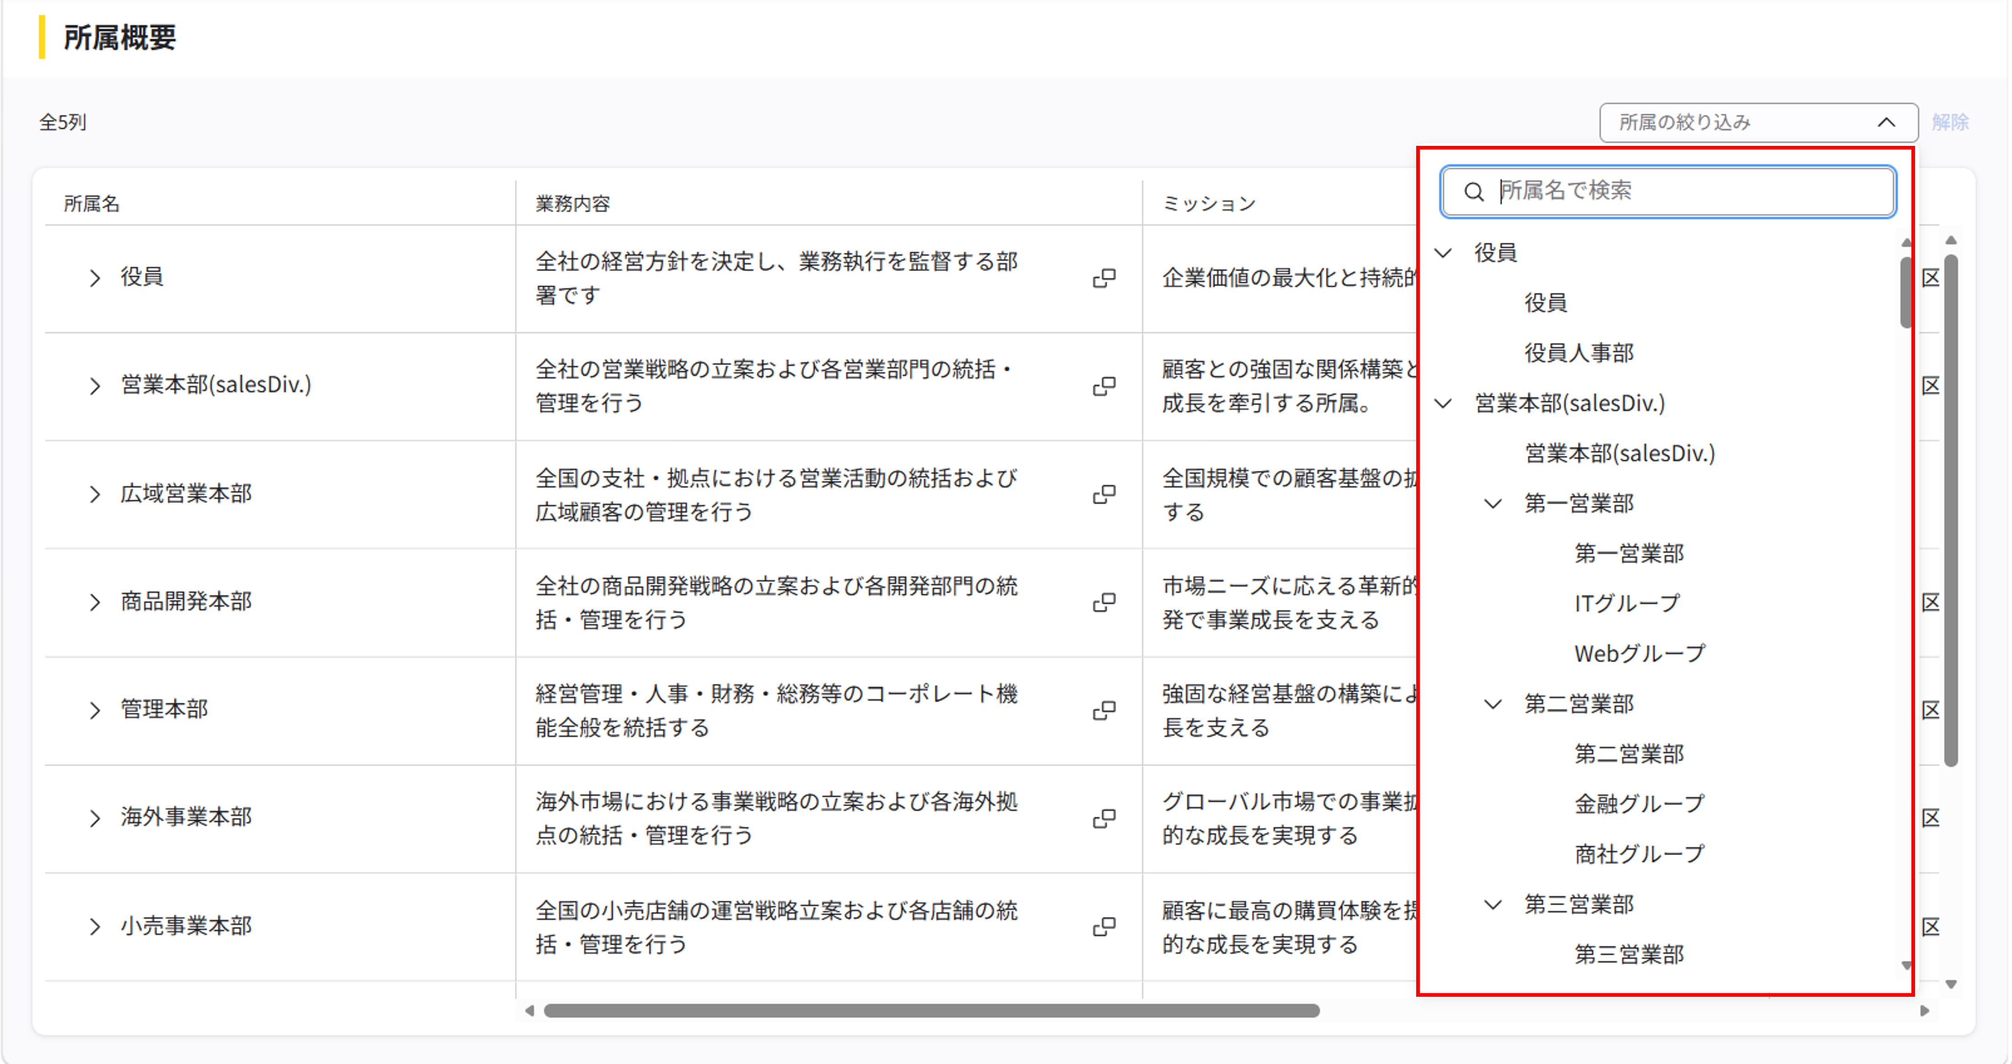
Task: Expand the 広域営業本部 table row
Action: pyautogui.click(x=95, y=494)
